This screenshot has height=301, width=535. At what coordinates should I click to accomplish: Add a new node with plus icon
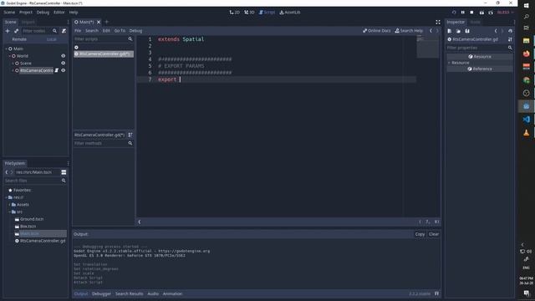pos(8,31)
